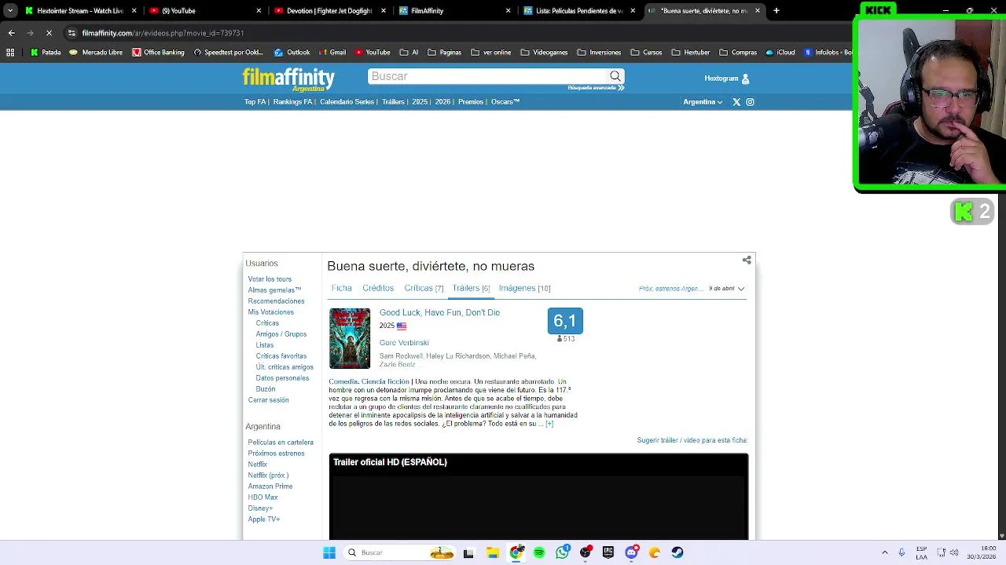Open director Gore Verbinski link
The width and height of the screenshot is (1006, 565).
coord(404,343)
